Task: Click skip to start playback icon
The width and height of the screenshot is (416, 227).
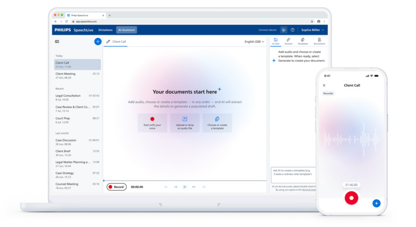Action: tap(166, 187)
